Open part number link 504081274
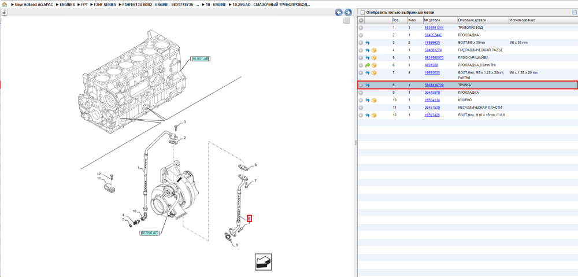The height and width of the screenshot is (277, 578). [x=433, y=50]
